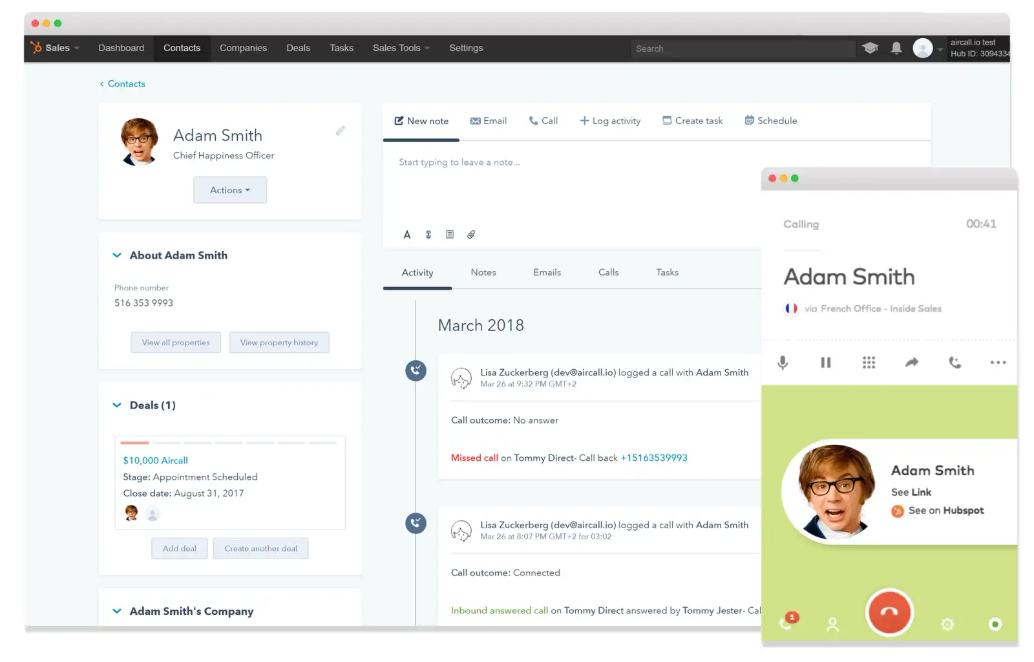Open account dropdown arrow beside avatar
1034x662 pixels.
pos(940,49)
